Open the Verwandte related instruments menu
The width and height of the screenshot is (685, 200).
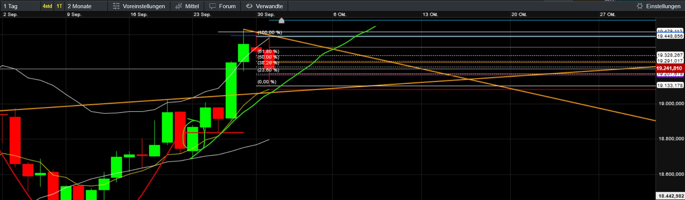pos(265,6)
